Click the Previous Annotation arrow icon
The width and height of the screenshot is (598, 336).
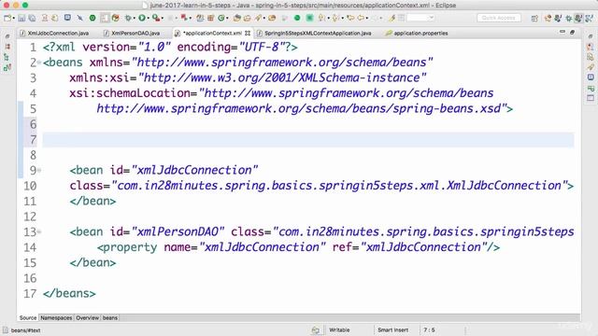click(x=335, y=18)
